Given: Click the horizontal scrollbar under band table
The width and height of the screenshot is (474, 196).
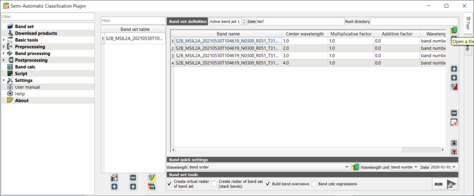Looking at the screenshot, I should click(306, 150).
